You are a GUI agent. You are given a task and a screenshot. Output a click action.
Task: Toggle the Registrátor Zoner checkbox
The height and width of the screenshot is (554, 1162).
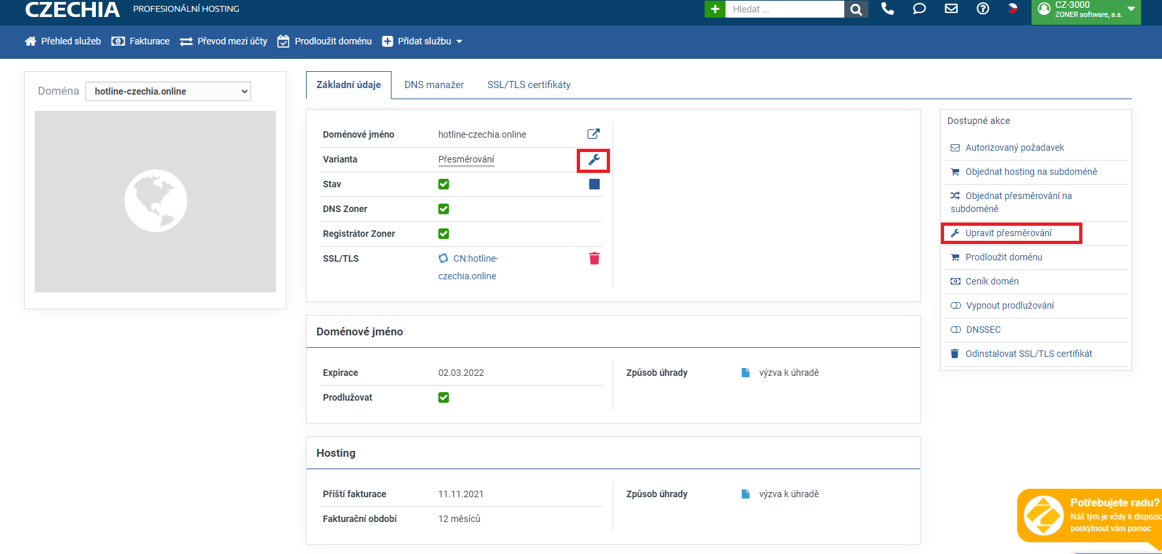click(x=444, y=234)
